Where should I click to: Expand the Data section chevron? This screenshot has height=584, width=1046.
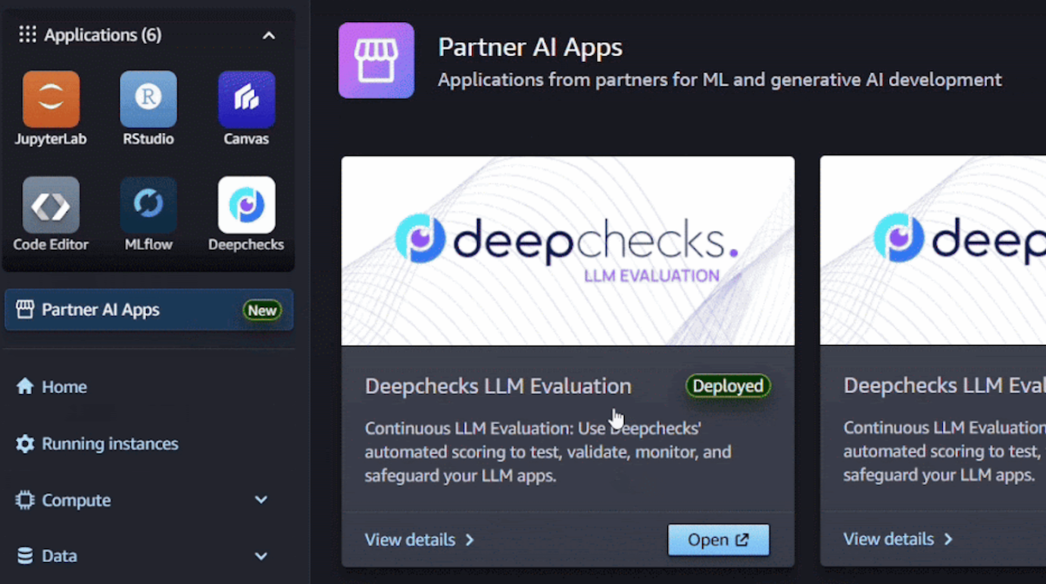coord(261,556)
